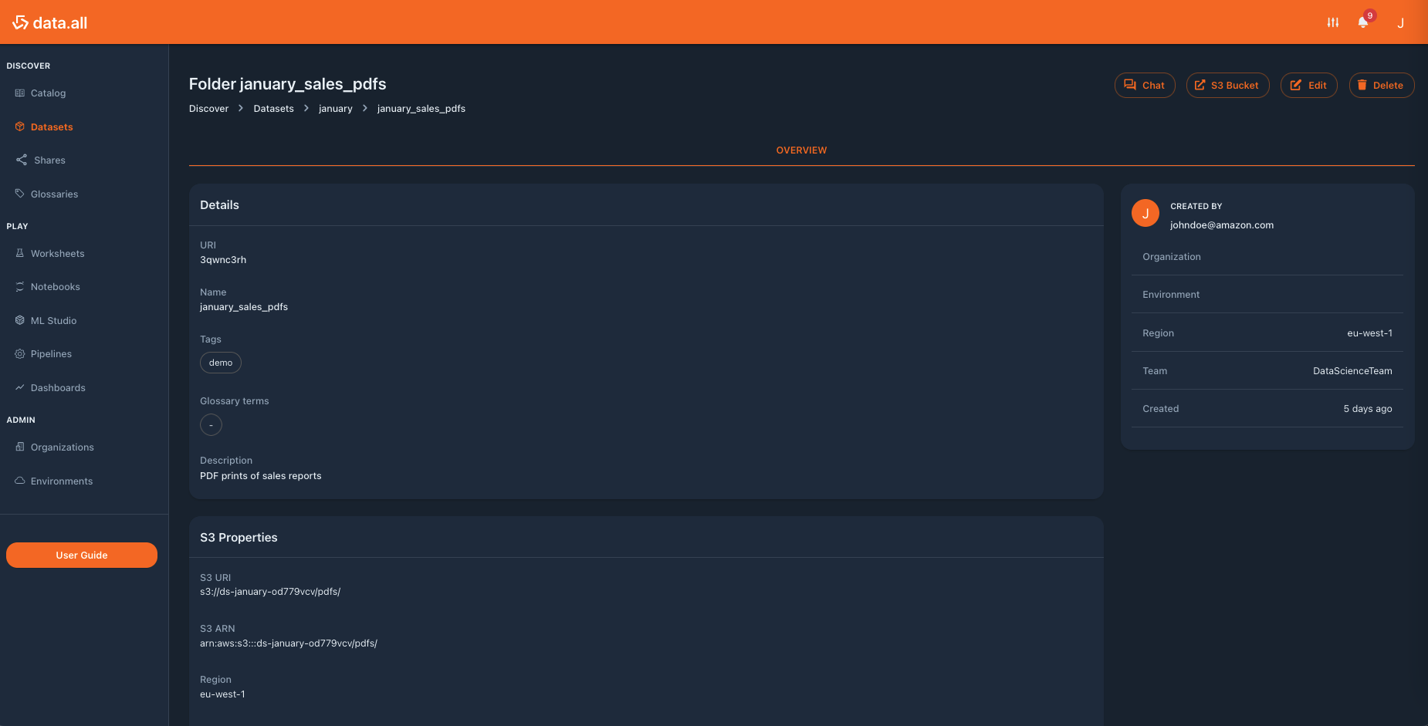Click the DataScienceTeam team value
This screenshot has height=726, width=1428.
click(1352, 371)
